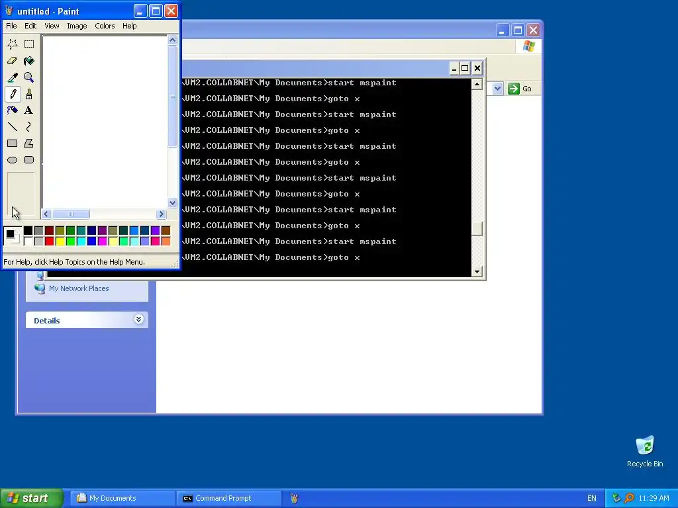Open the Image menu in Paint
The image size is (678, 508).
click(x=77, y=26)
